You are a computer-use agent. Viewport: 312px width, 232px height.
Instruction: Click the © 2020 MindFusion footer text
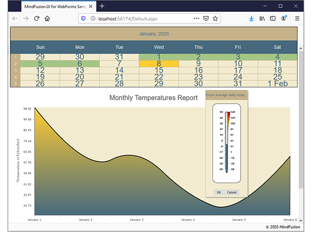[283, 227]
